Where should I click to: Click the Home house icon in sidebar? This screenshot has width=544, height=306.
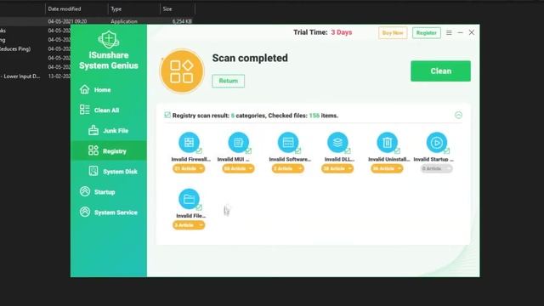point(85,89)
